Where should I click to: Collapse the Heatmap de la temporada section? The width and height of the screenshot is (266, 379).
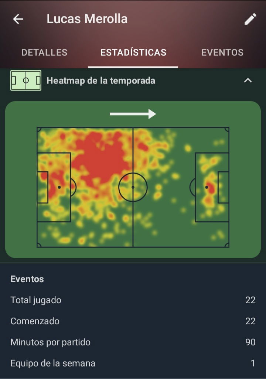pyautogui.click(x=248, y=81)
